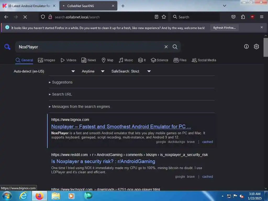Switch to the Videos category
The image size is (268, 201).
68,60
